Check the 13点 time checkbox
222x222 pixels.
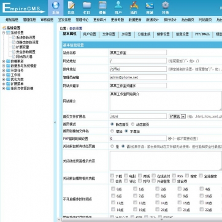135,202
